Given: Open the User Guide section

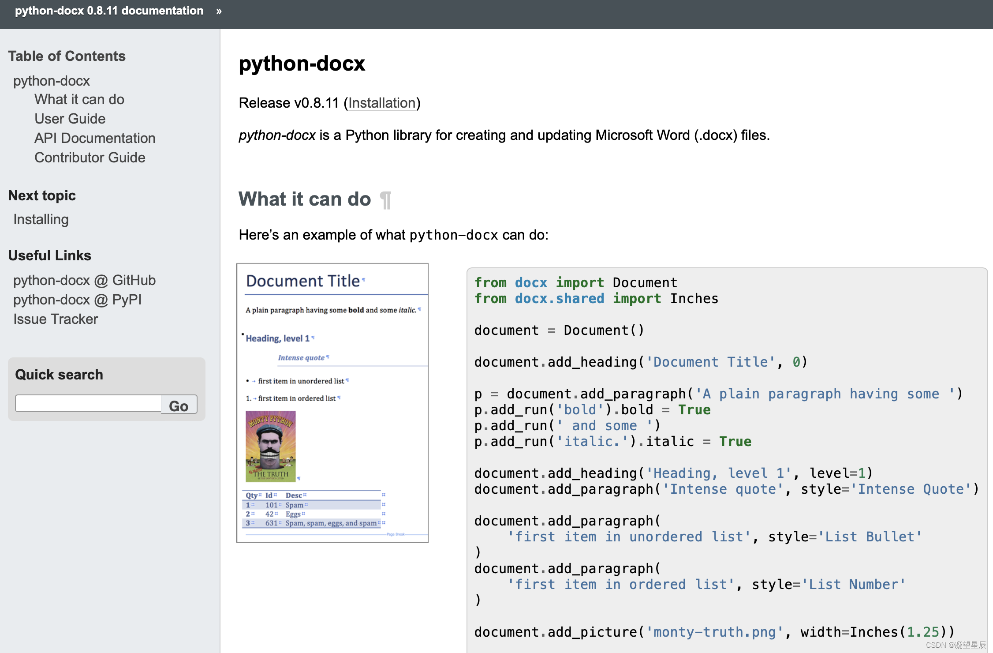Looking at the screenshot, I should 70,119.
